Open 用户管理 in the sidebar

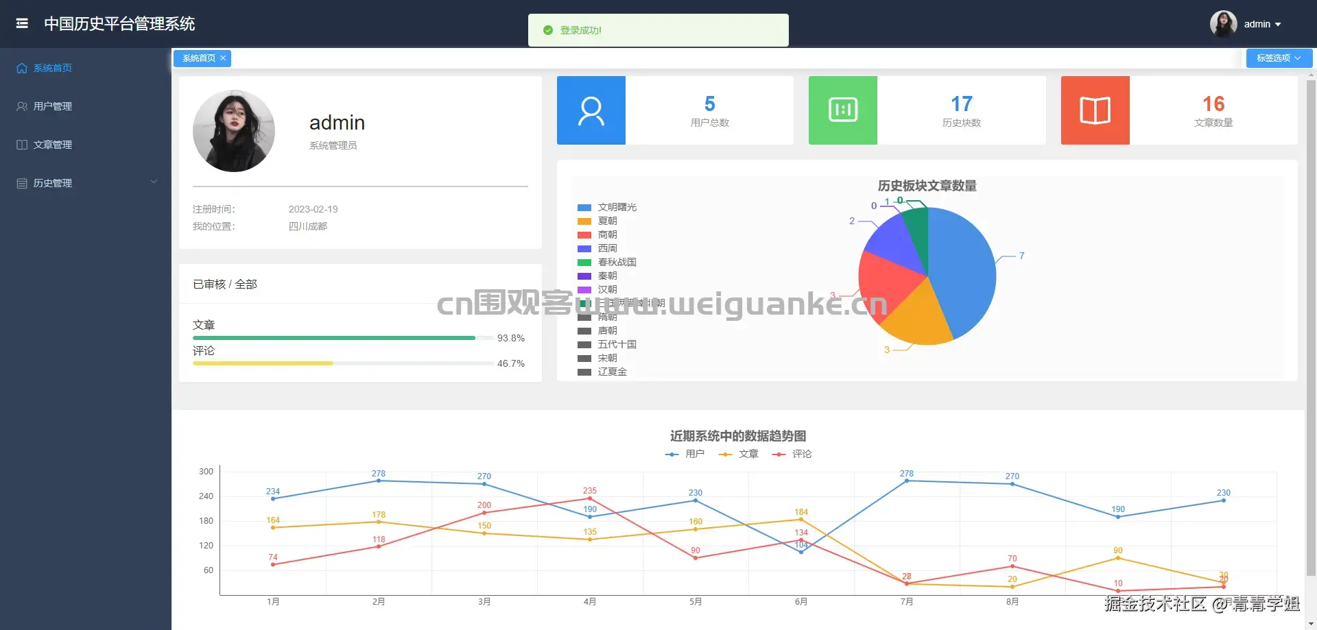(86, 106)
